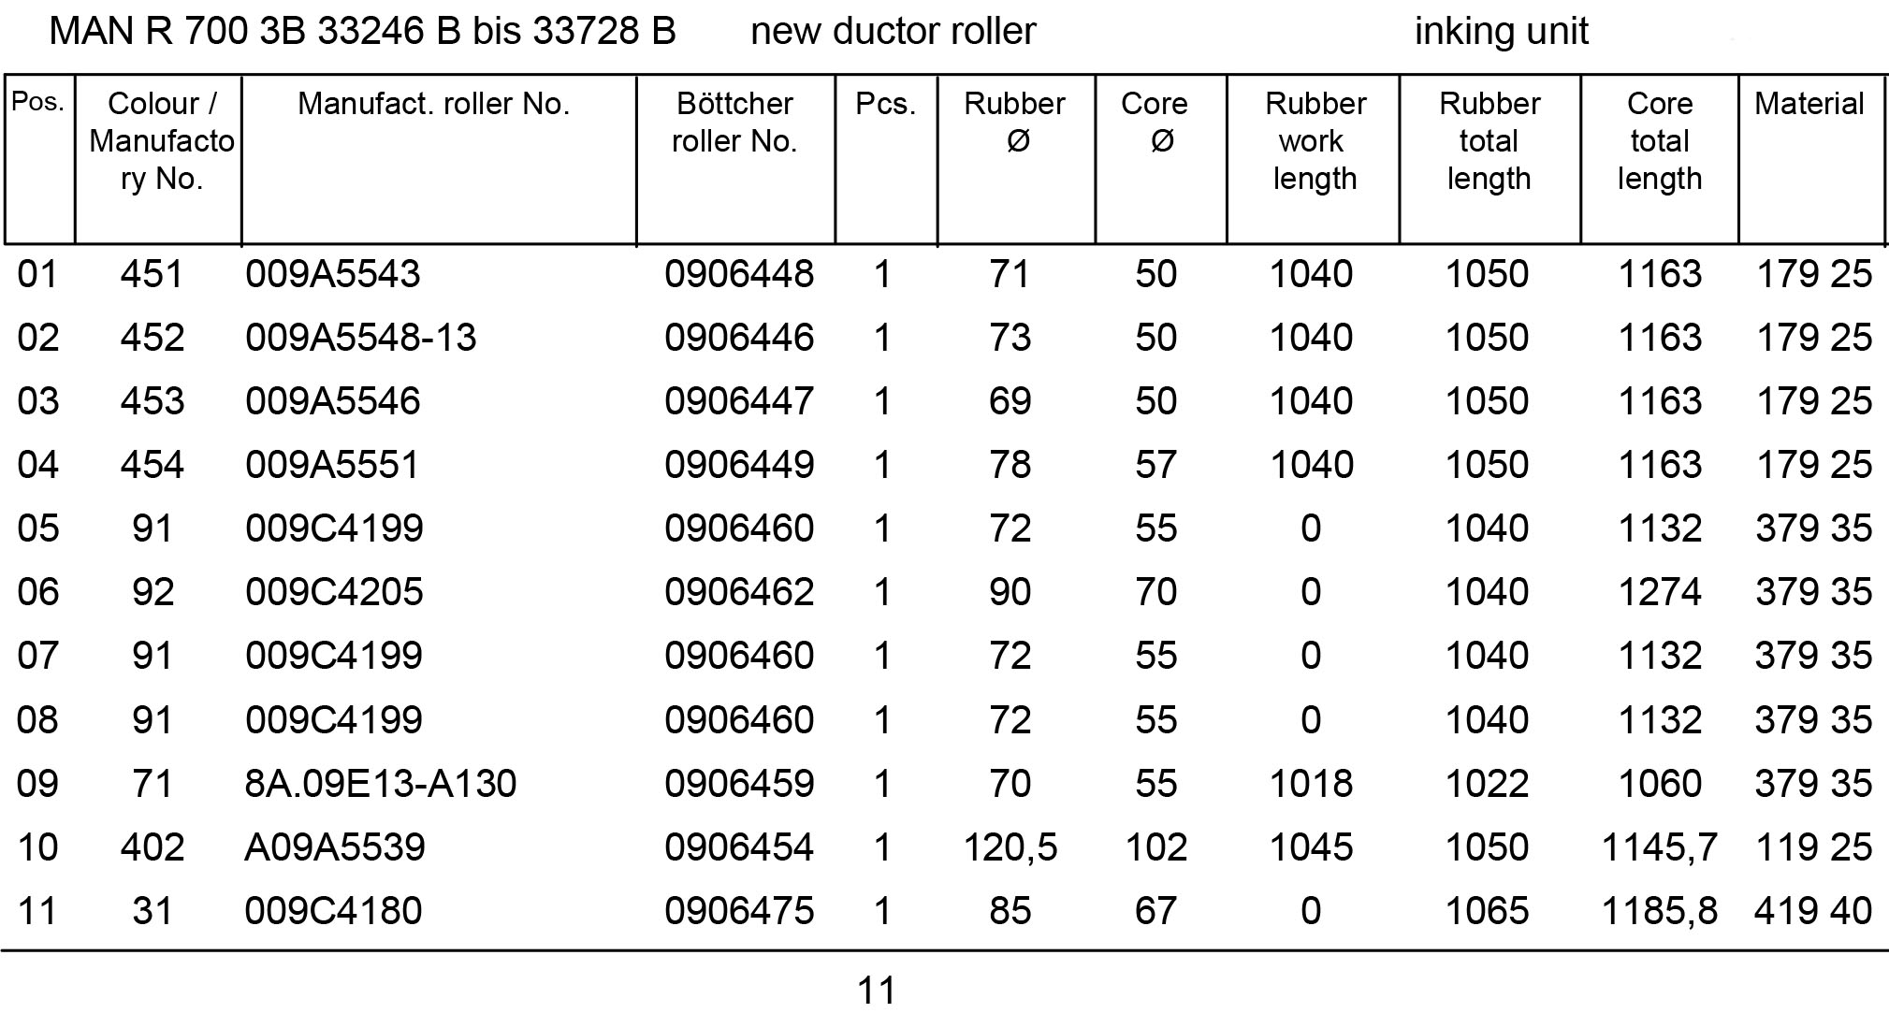
Task: Click manufacturer roller number 009A5548-13
Action: tap(360, 338)
